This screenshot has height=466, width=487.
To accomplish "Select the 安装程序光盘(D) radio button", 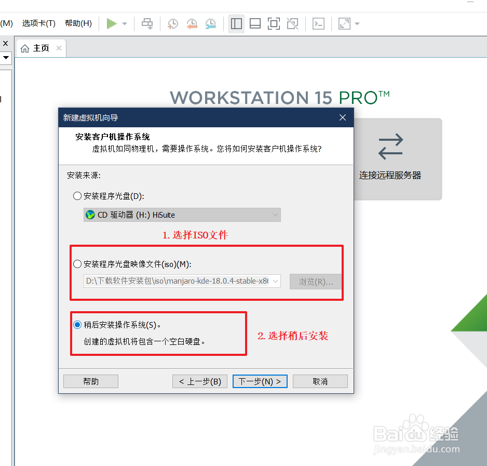I will pos(77,196).
